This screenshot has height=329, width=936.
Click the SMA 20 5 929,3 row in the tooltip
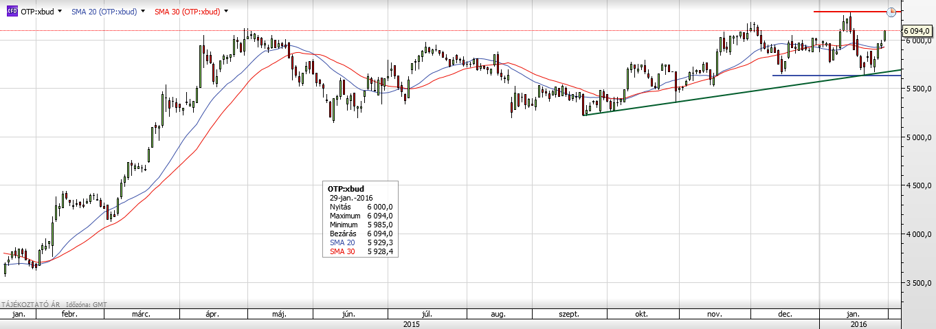tap(361, 243)
